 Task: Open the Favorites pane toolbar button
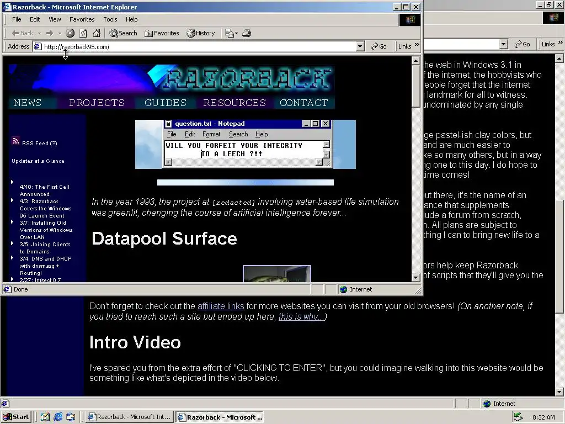[x=162, y=33]
